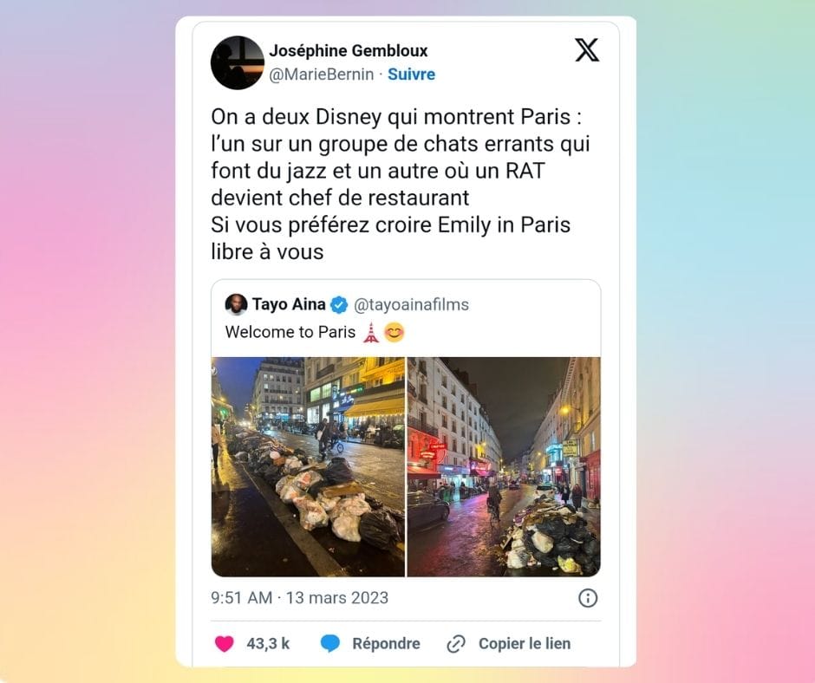Open the @MarieBernin handle

[x=321, y=75]
